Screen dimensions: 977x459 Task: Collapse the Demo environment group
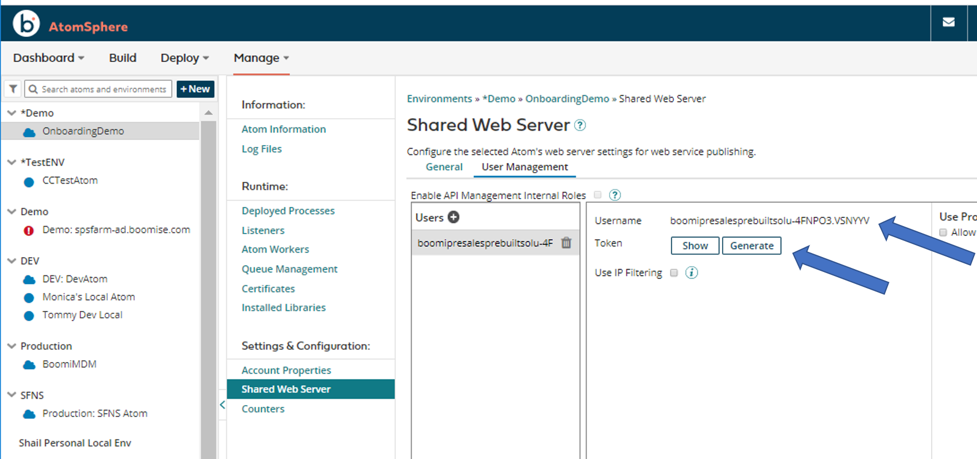[x=11, y=212]
